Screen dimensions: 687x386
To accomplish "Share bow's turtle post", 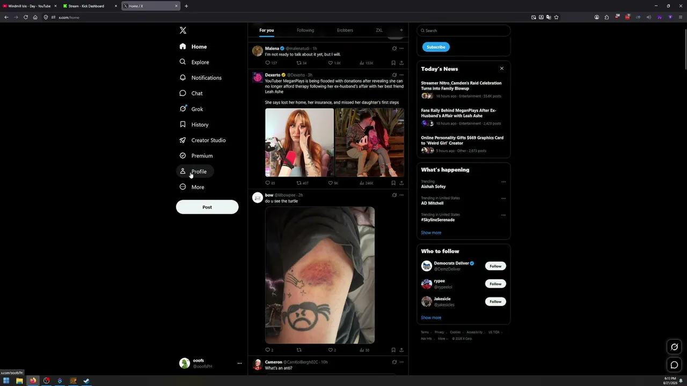I will click(x=401, y=350).
